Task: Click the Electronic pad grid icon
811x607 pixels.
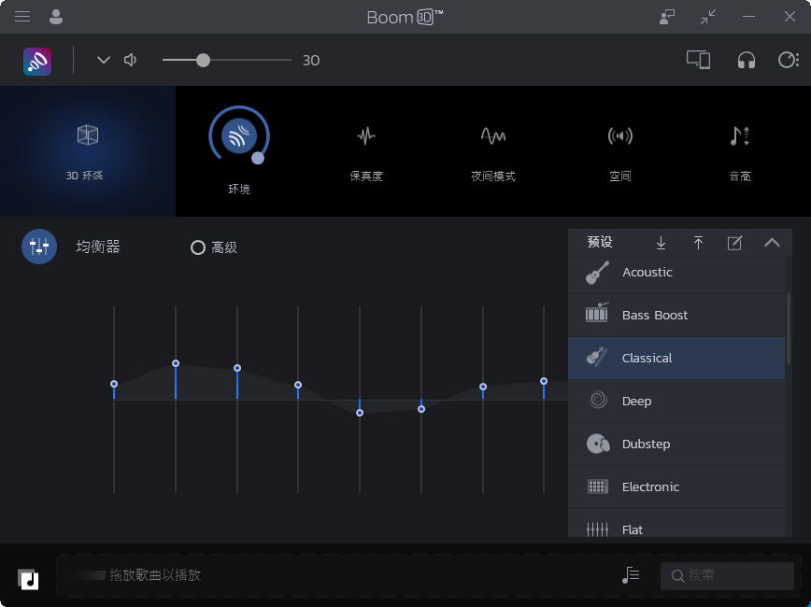Action: click(x=598, y=487)
